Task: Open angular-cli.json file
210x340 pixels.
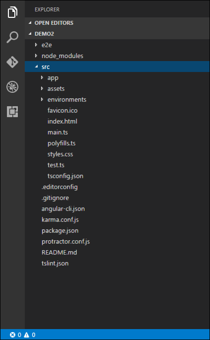Action: click(x=63, y=208)
